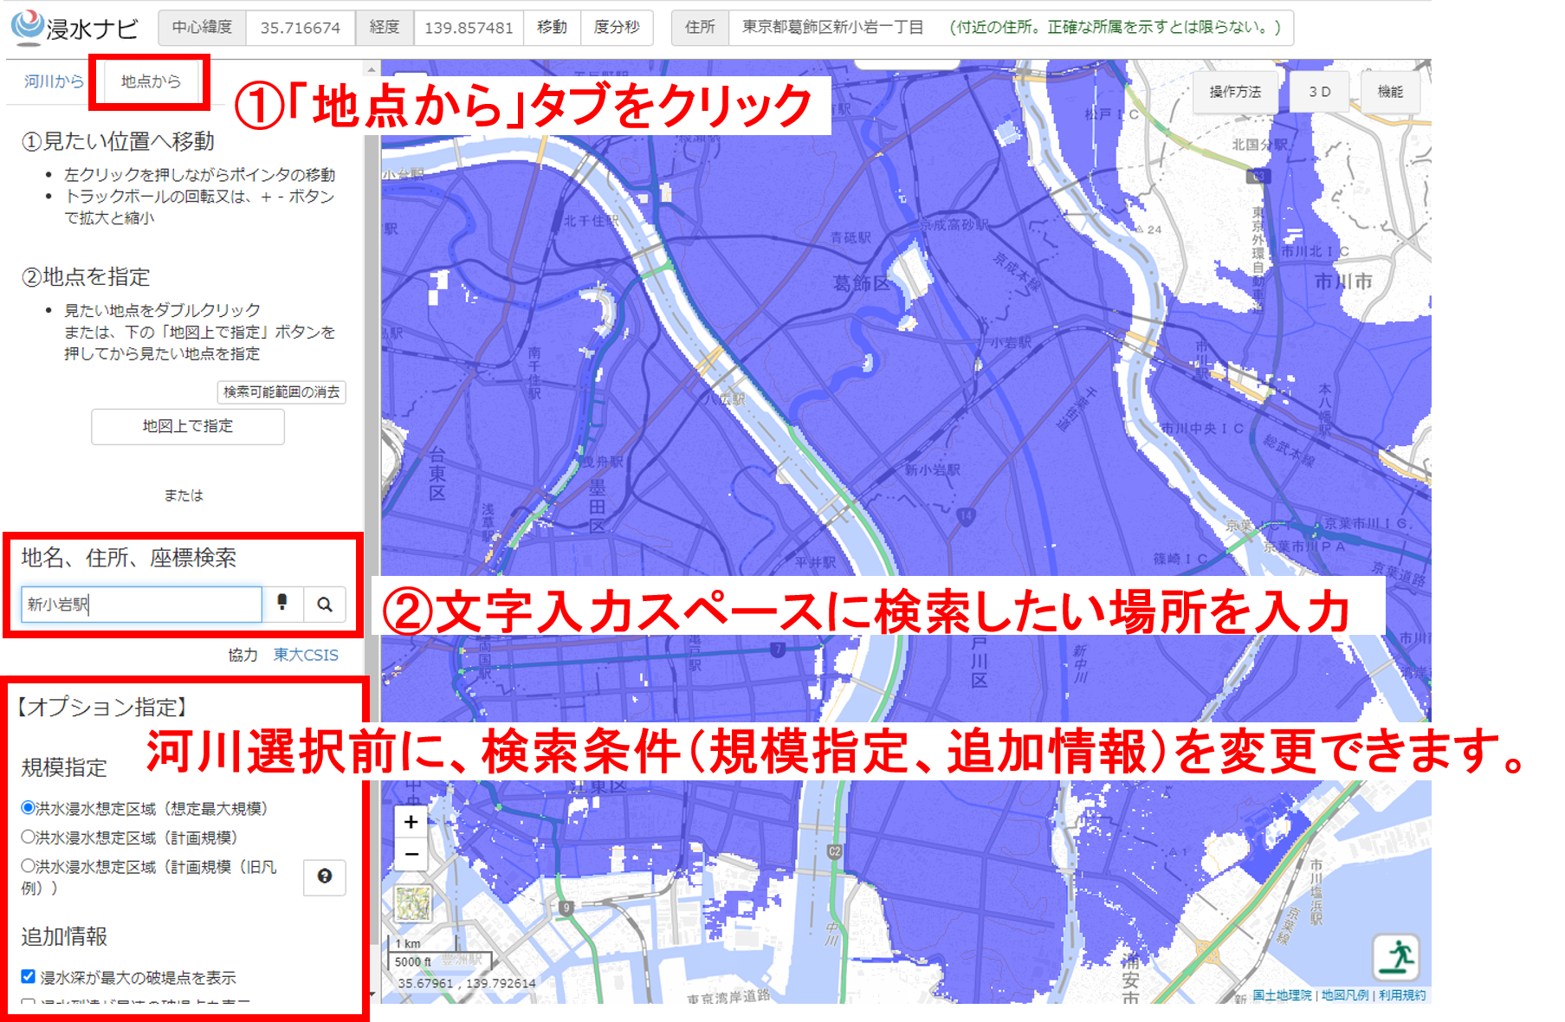Click the 浸水ナビ logo
Viewport: 1565px width, 1022px height.
[74, 28]
